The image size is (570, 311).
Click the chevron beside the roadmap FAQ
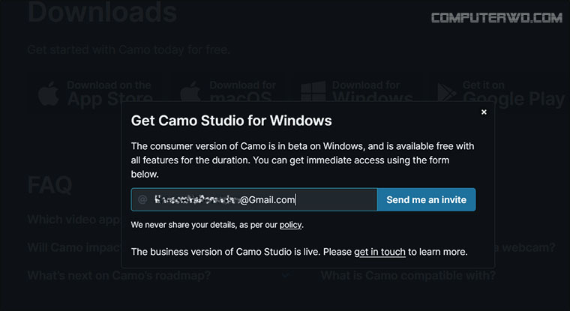286,275
